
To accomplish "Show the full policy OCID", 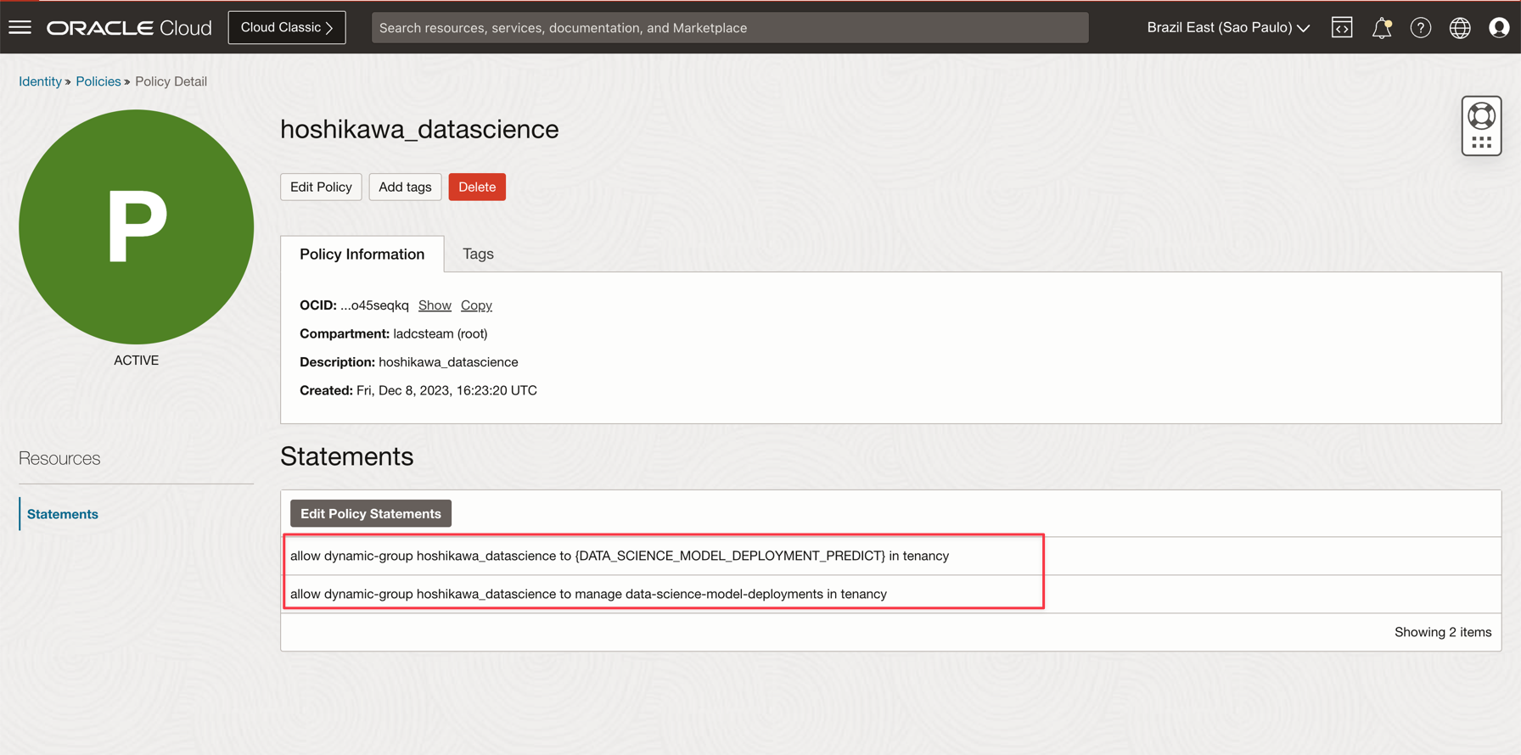I will (435, 305).
